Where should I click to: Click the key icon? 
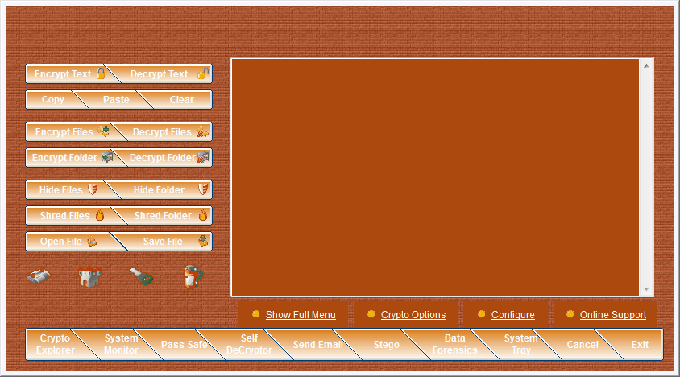142,276
